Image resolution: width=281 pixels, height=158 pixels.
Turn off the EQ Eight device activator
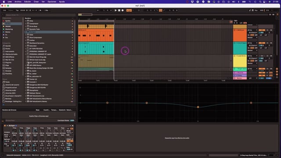pyautogui.click(x=5, y=126)
